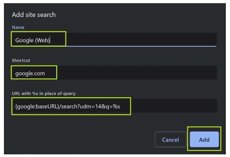The height and width of the screenshot is (157, 230).
Task: Click the "Google (Web)" text in Name
Action: (32, 40)
